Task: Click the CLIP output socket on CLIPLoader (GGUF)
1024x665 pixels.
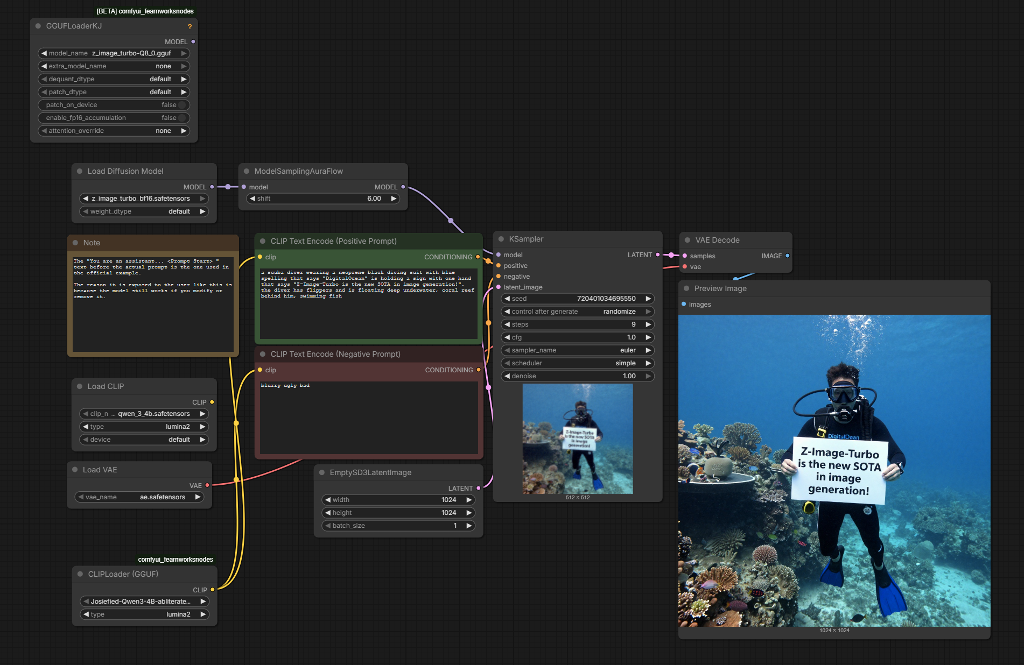Action: click(x=213, y=590)
